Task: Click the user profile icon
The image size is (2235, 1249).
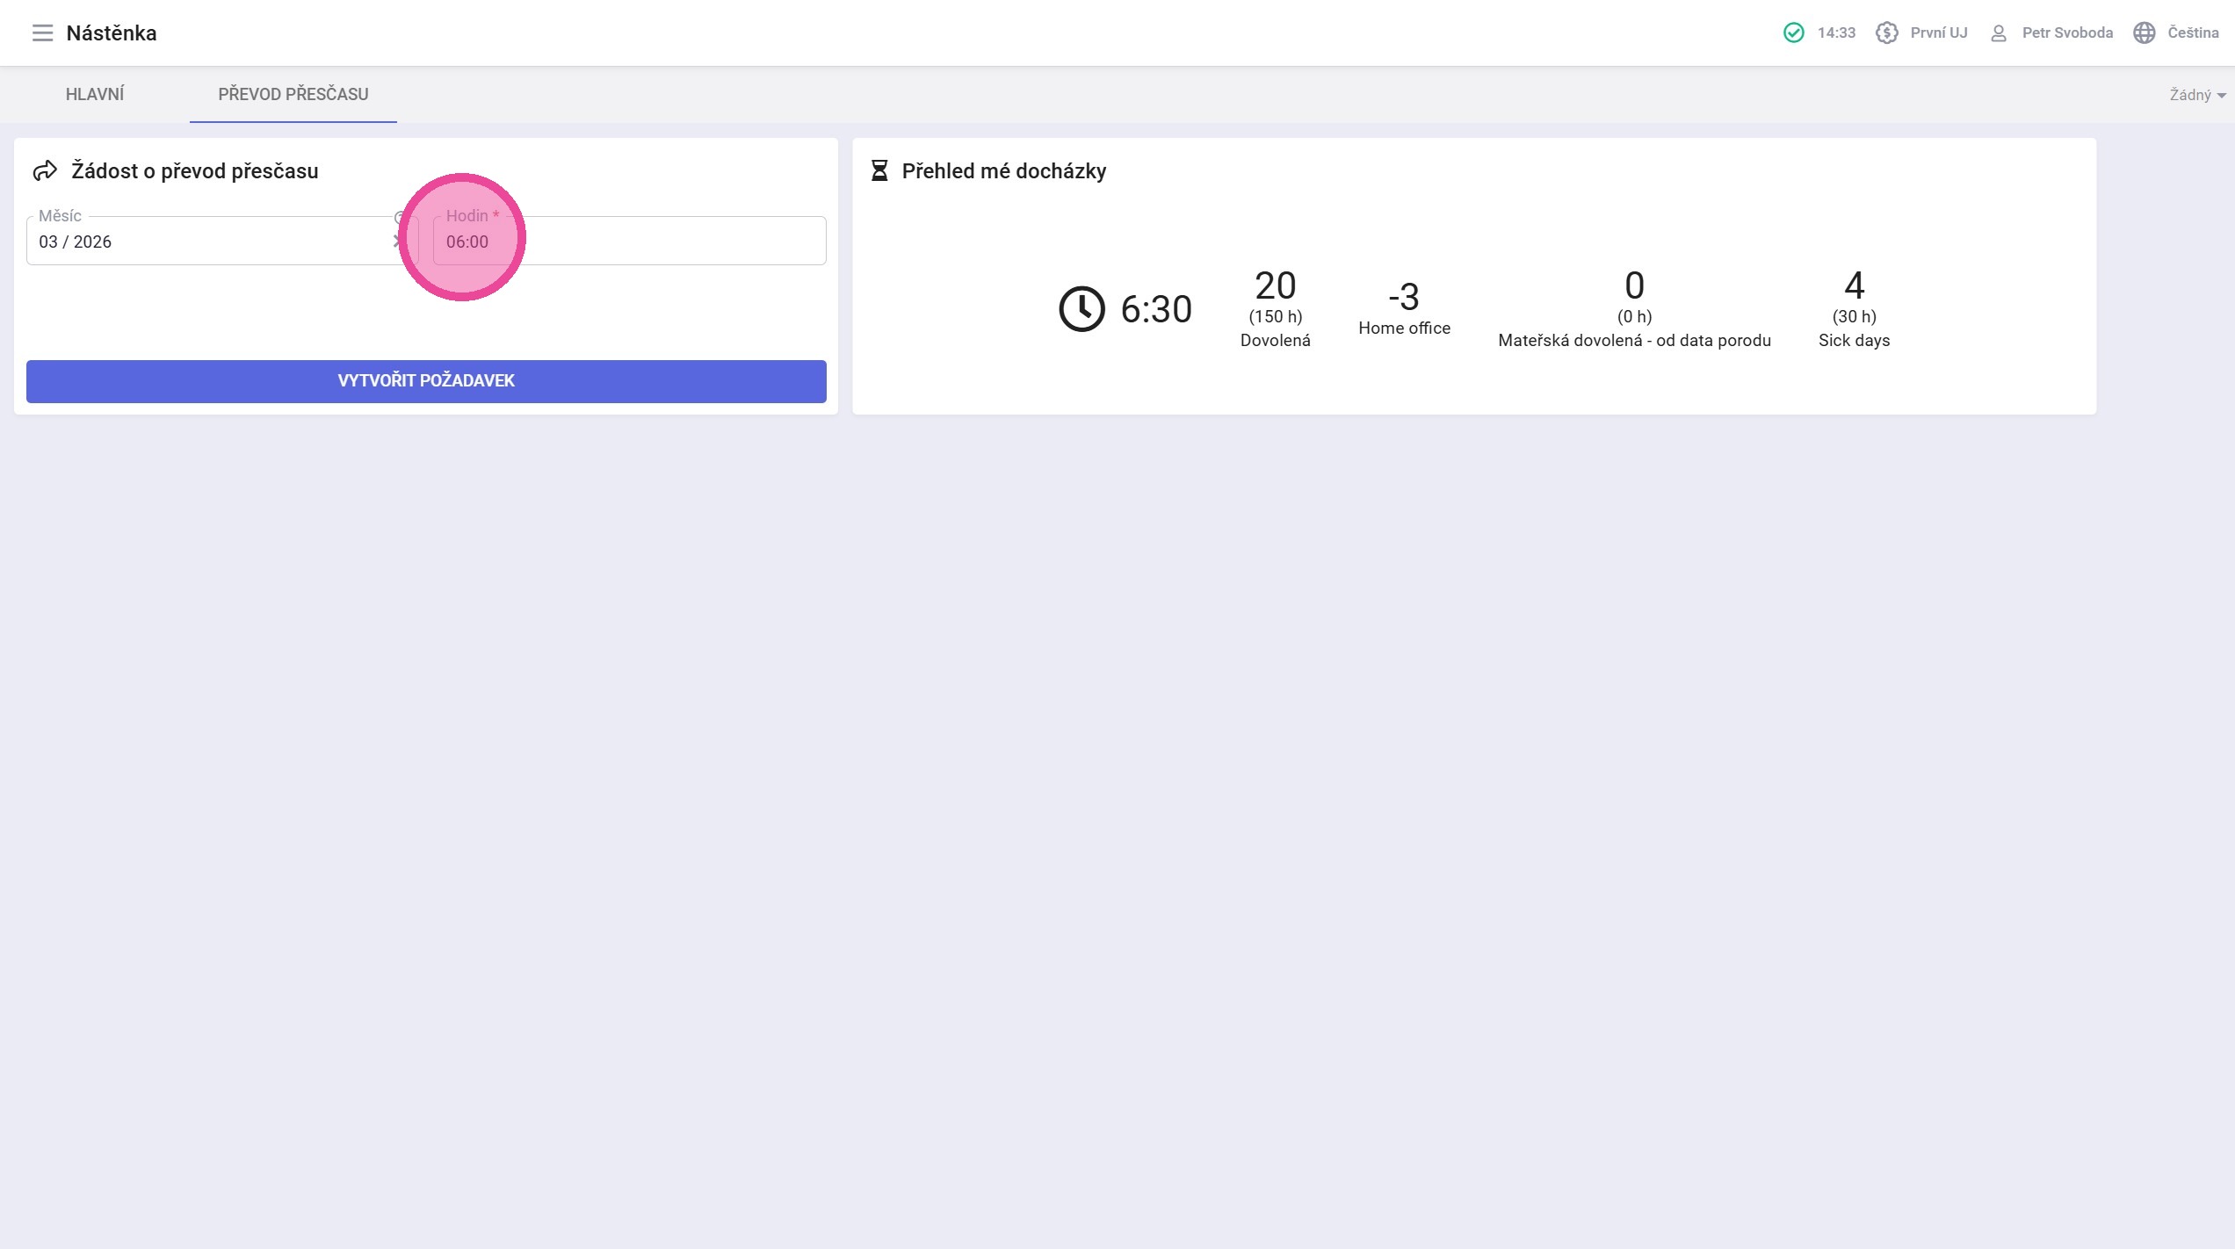Action: pyautogui.click(x=1998, y=33)
